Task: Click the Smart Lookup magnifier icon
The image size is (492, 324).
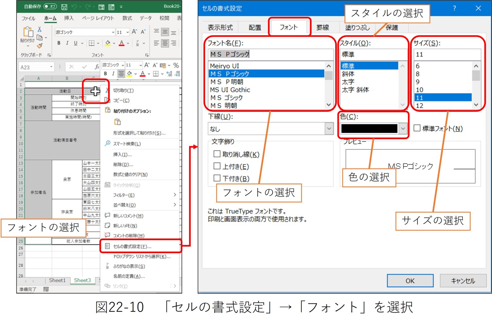Action: pyautogui.click(x=107, y=143)
